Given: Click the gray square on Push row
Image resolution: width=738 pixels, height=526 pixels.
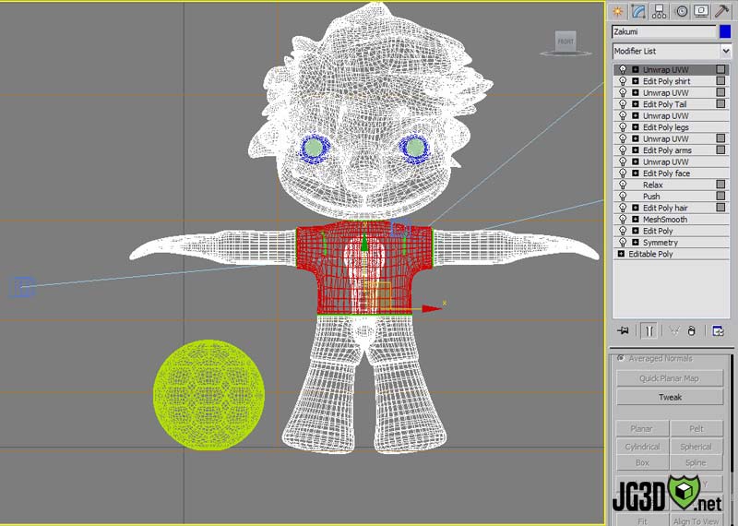Looking at the screenshot, I should (x=720, y=196).
